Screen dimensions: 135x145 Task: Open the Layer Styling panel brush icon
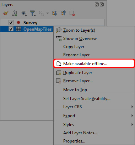6,13
